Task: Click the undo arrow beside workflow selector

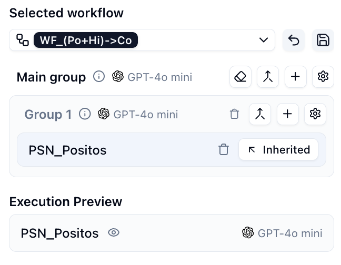Action: [294, 40]
